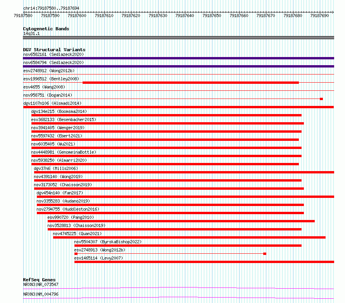Open the esv1996512 (Bentley2008) variant entry
345x303 pixels.
[51, 79]
